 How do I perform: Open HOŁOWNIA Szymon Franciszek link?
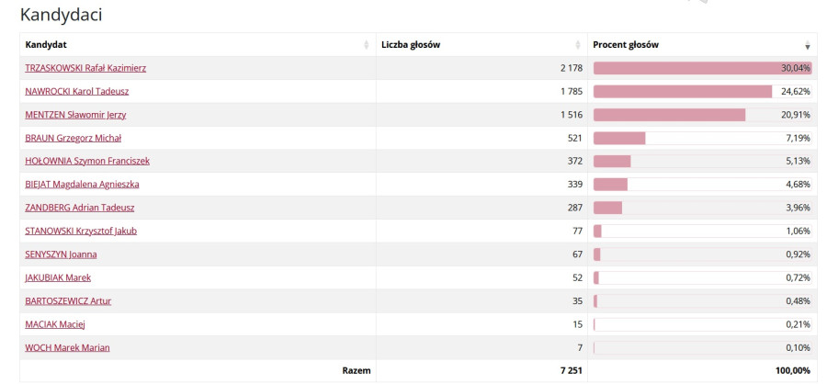point(87,161)
